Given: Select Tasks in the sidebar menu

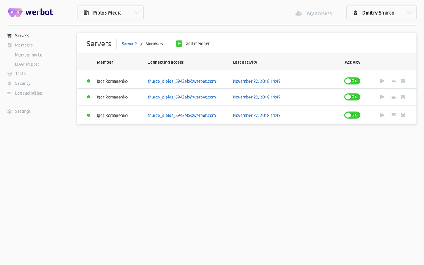Looking at the screenshot, I should click(20, 74).
